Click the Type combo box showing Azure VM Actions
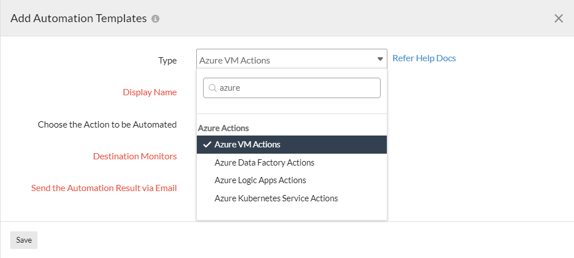The width and height of the screenshot is (574, 258). 286,60
